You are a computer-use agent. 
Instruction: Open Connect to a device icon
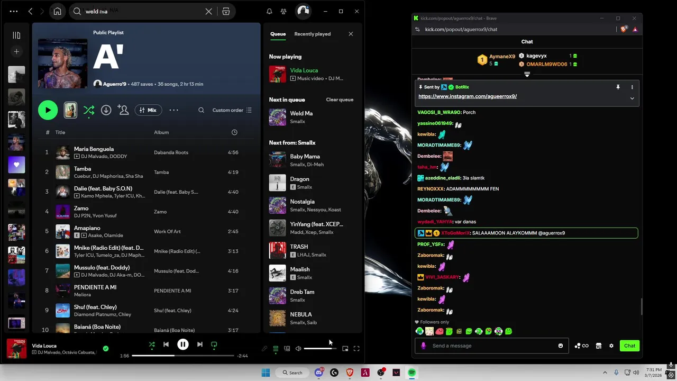coord(287,349)
